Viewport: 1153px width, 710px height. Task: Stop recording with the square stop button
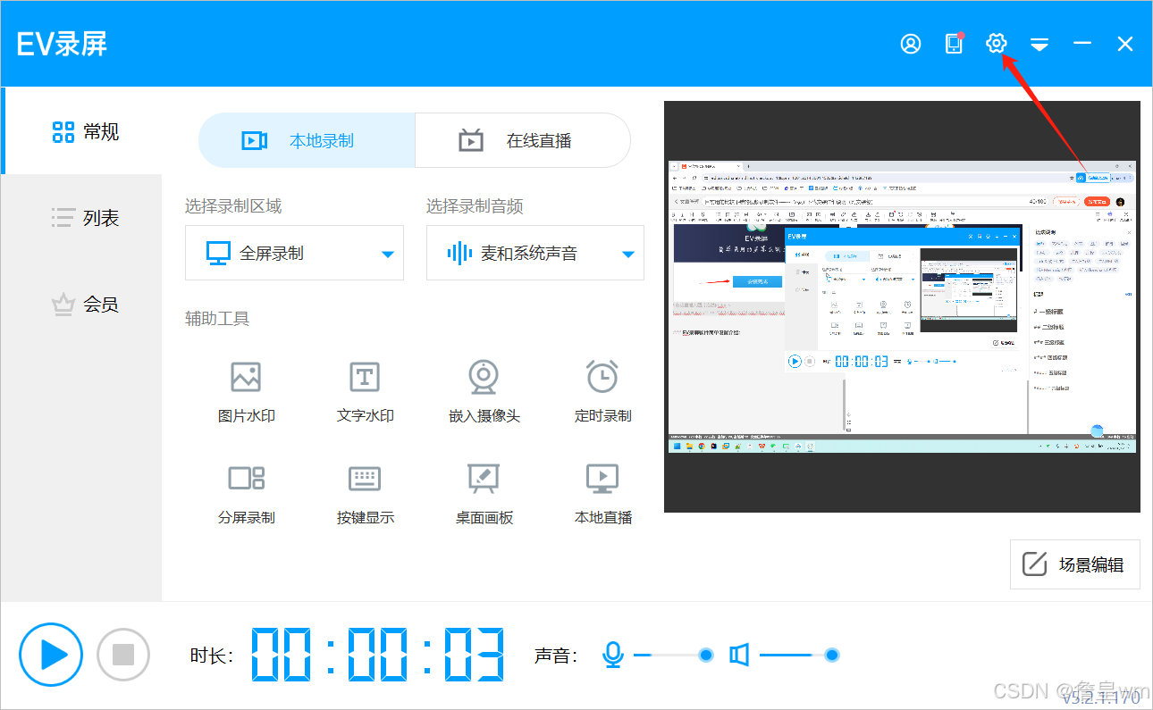pyautogui.click(x=123, y=655)
